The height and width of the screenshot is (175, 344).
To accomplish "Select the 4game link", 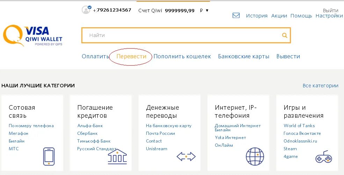I will pyautogui.click(x=291, y=156).
